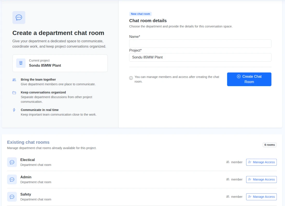Select the Safety room name

26,194
